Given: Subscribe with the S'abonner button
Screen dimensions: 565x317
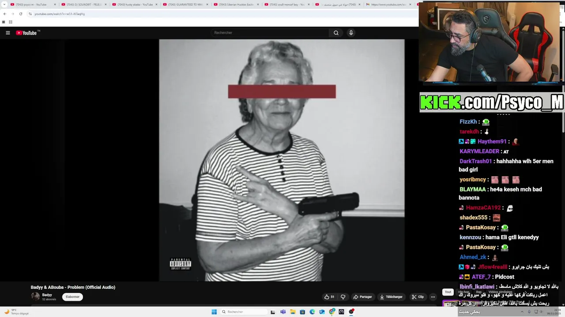Looking at the screenshot, I should (72, 297).
